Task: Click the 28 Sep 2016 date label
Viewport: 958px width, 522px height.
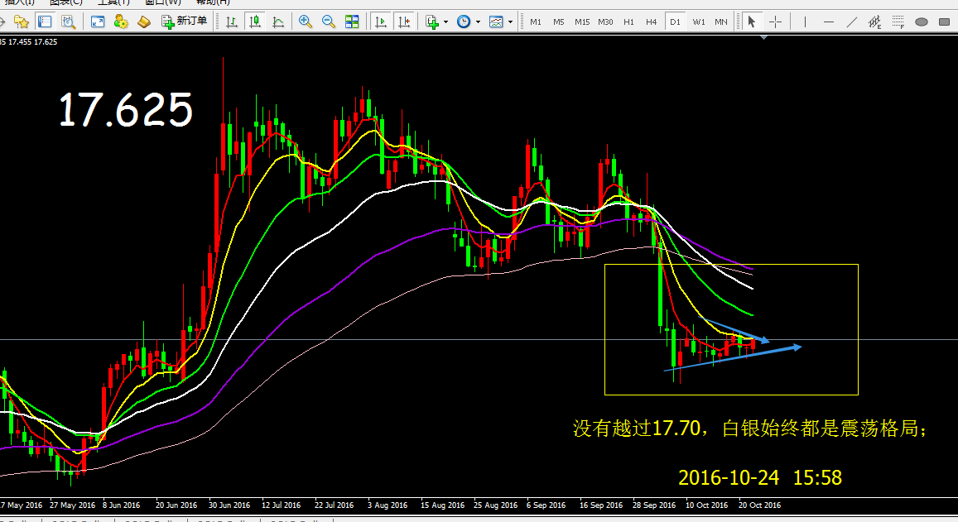Action: click(x=654, y=505)
